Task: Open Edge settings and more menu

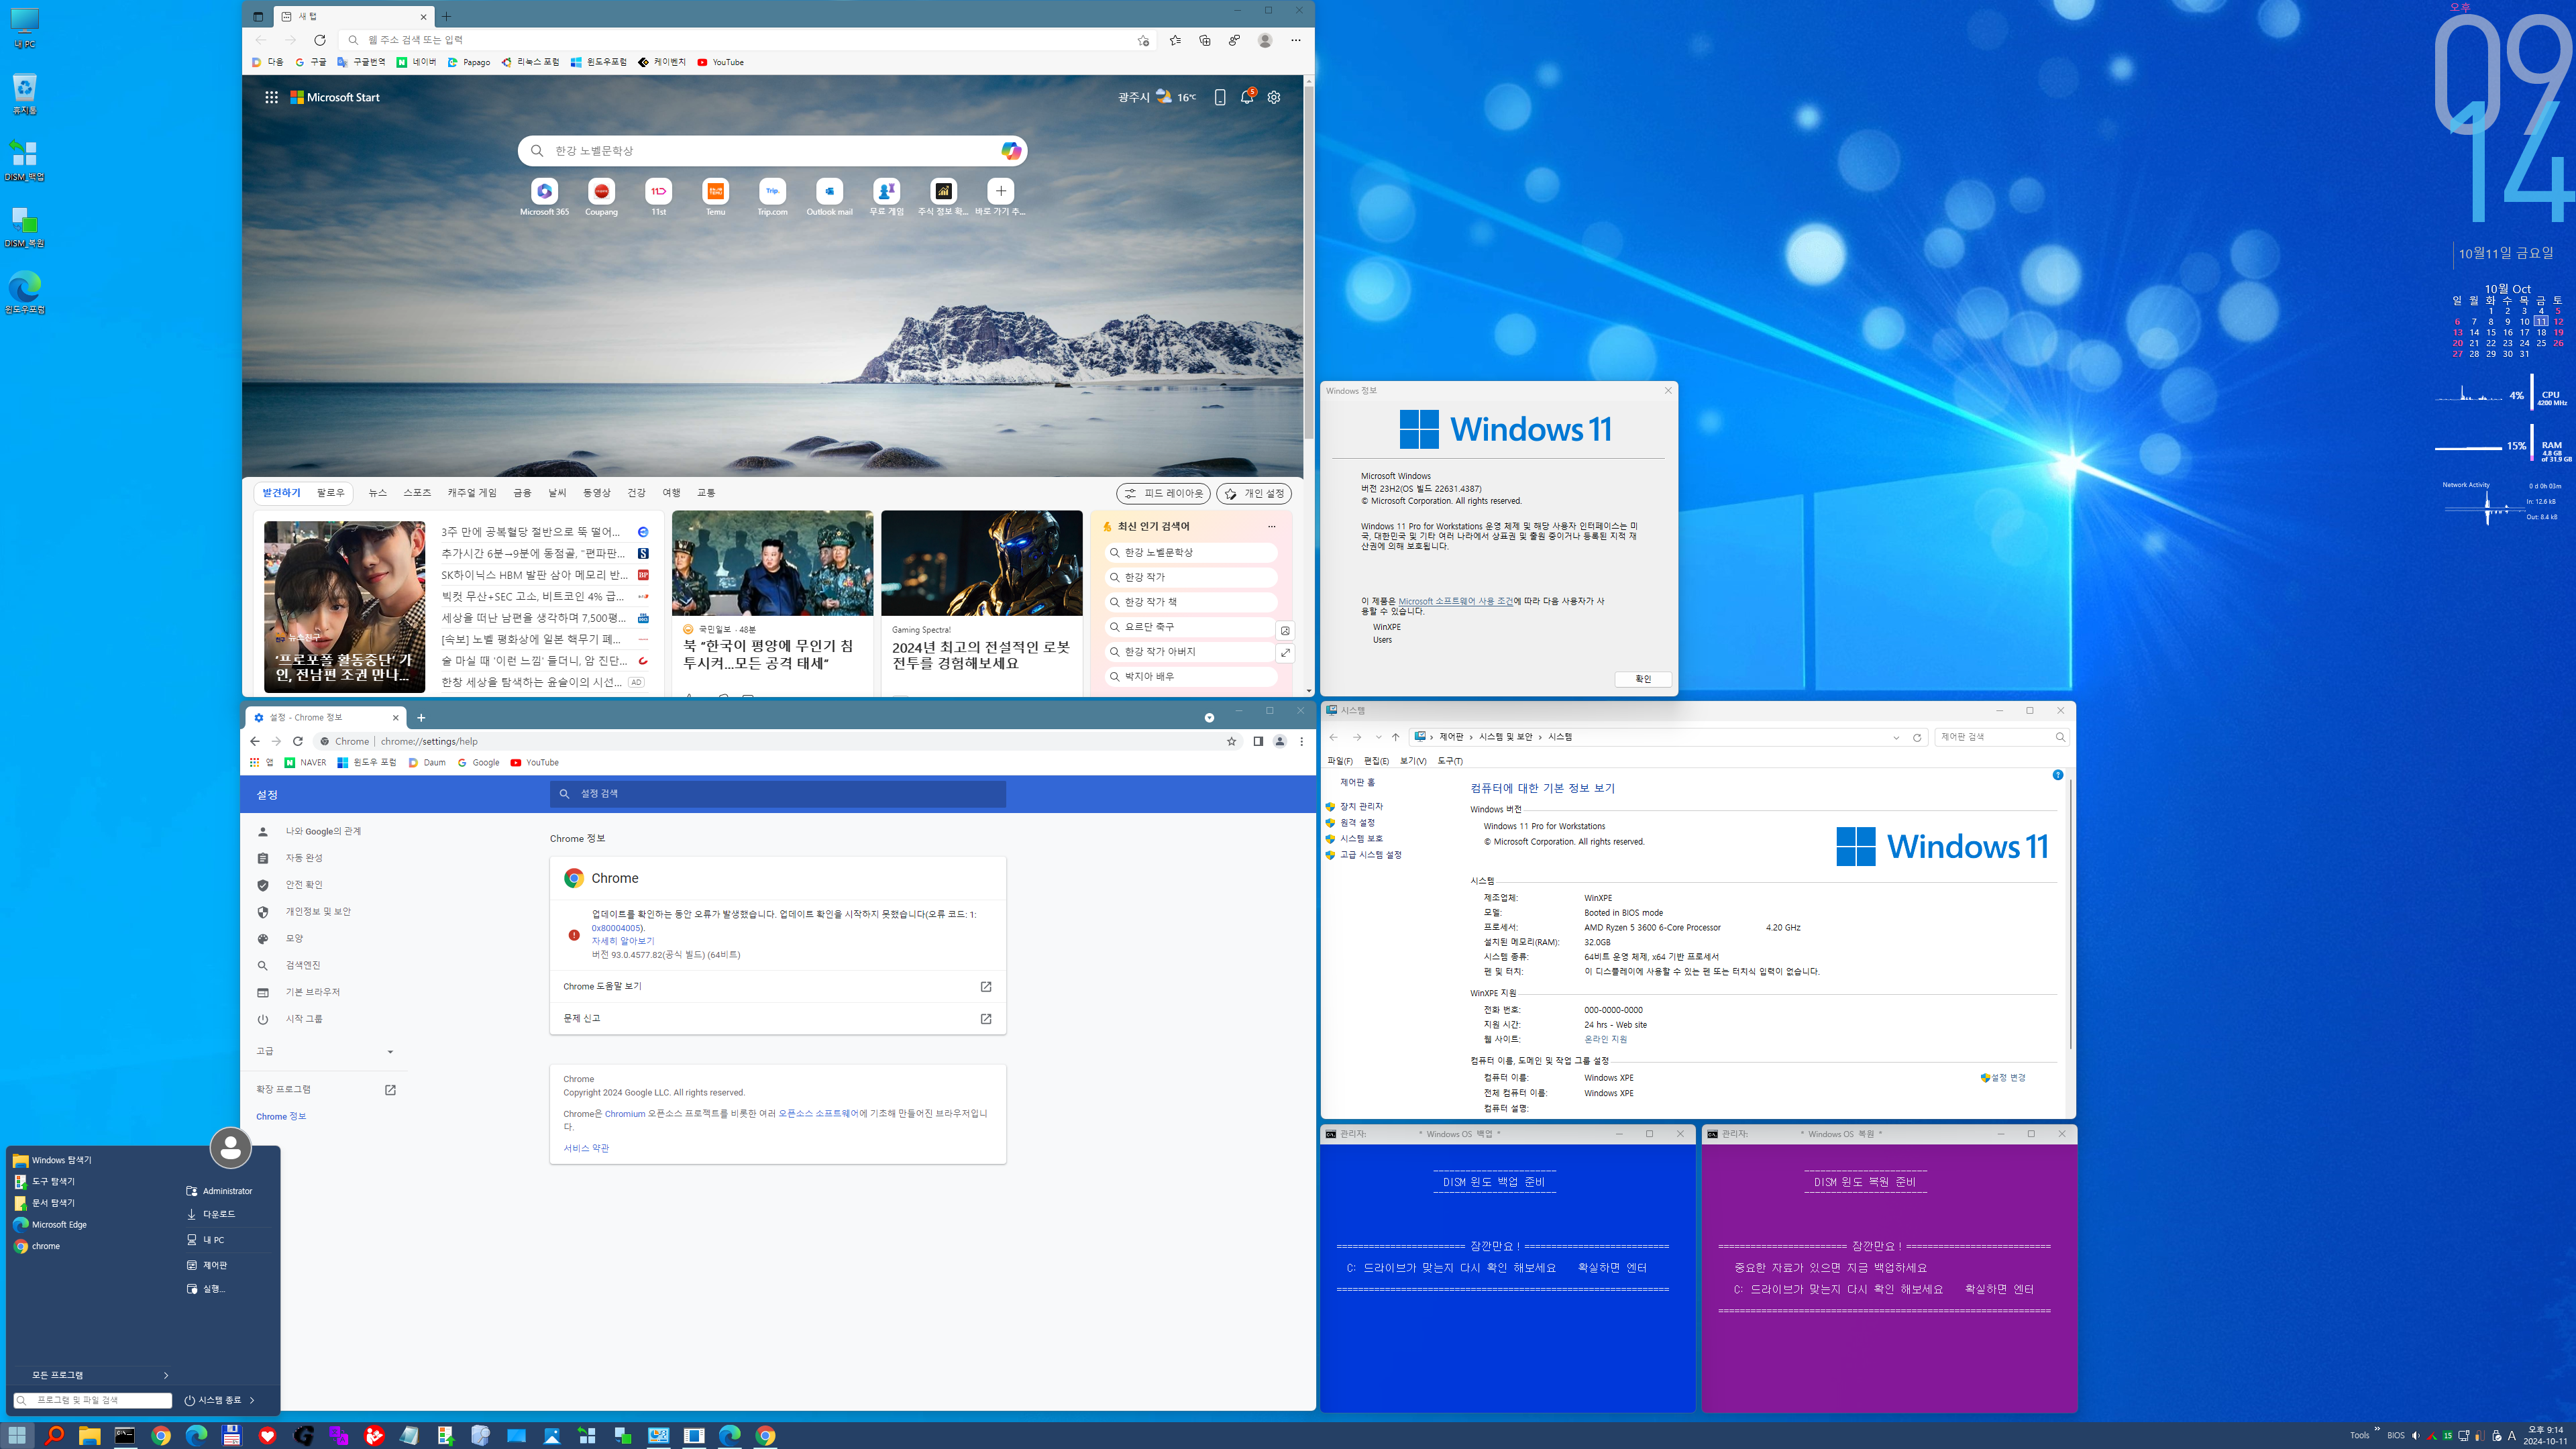Action: click(1295, 40)
